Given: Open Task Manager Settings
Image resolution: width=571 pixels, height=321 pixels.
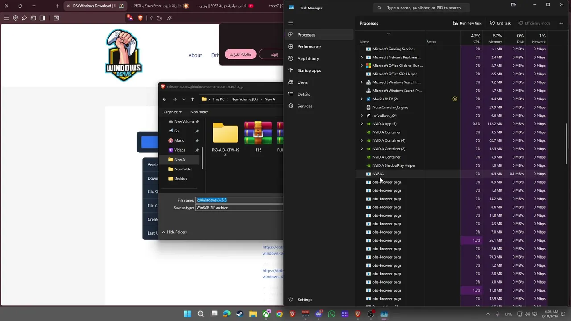Looking at the screenshot, I should 319,300.
